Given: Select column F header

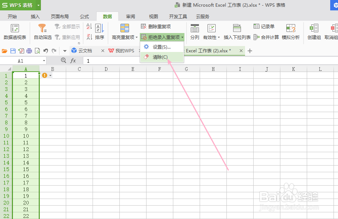Looking at the screenshot, I should point(160,69).
